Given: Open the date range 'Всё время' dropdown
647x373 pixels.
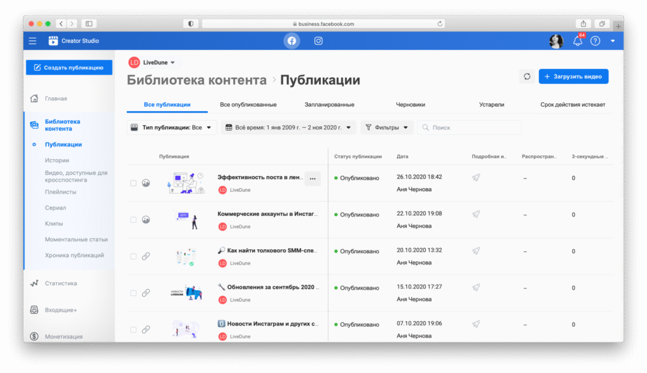Looking at the screenshot, I should (x=289, y=127).
